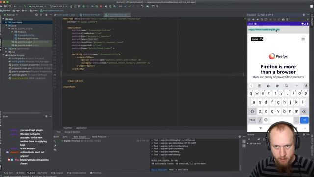Expand the Ice Ant node in the Gradle panel
314x177 pixels.
click(x=248, y=143)
